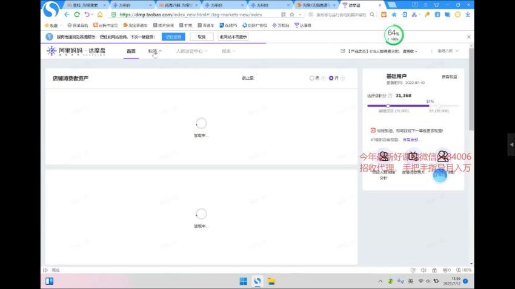Open the widgets icon at taskbar left
The height and width of the screenshot is (289, 515).
click(49, 281)
